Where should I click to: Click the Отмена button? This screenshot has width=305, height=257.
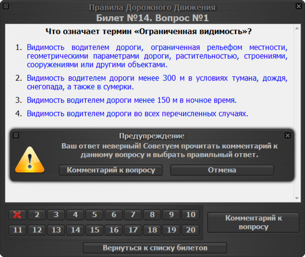pyautogui.click(x=222, y=170)
